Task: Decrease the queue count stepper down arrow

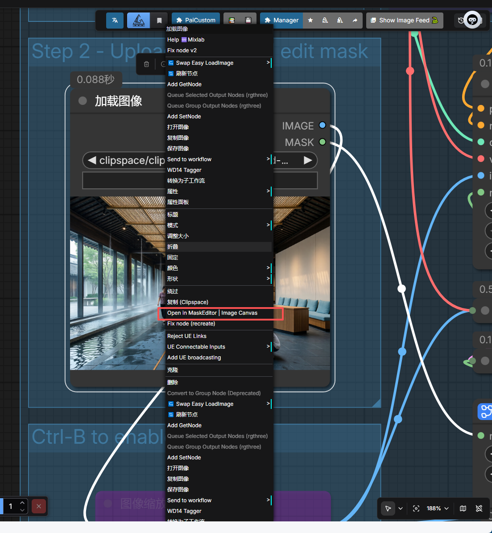Action: pos(22,510)
